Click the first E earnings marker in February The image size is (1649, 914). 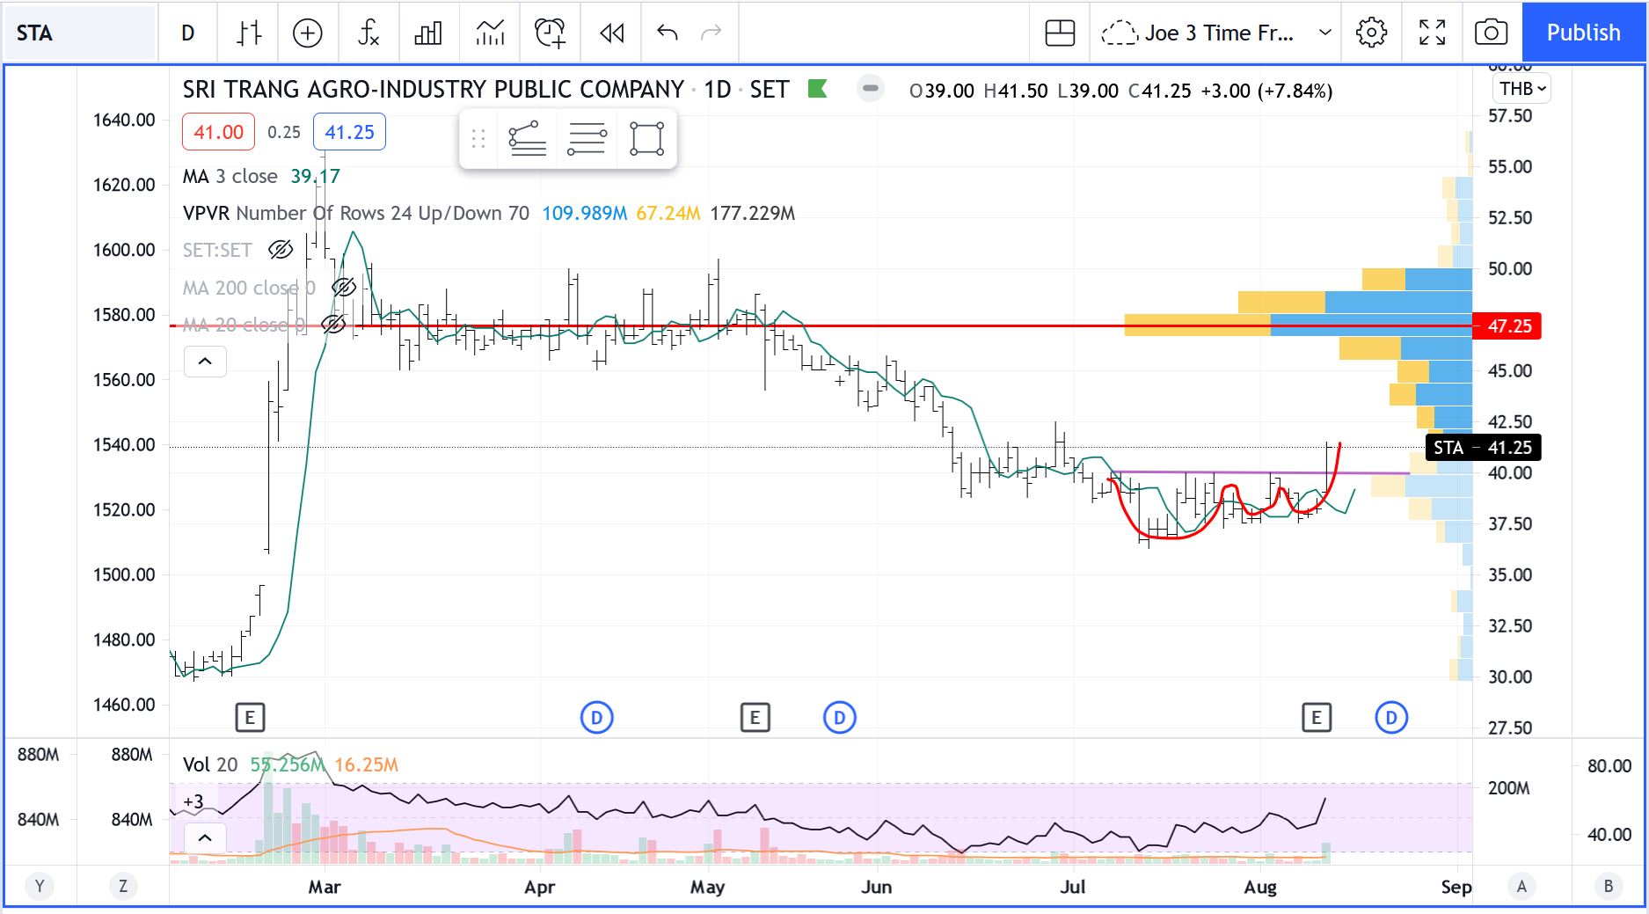pos(250,718)
